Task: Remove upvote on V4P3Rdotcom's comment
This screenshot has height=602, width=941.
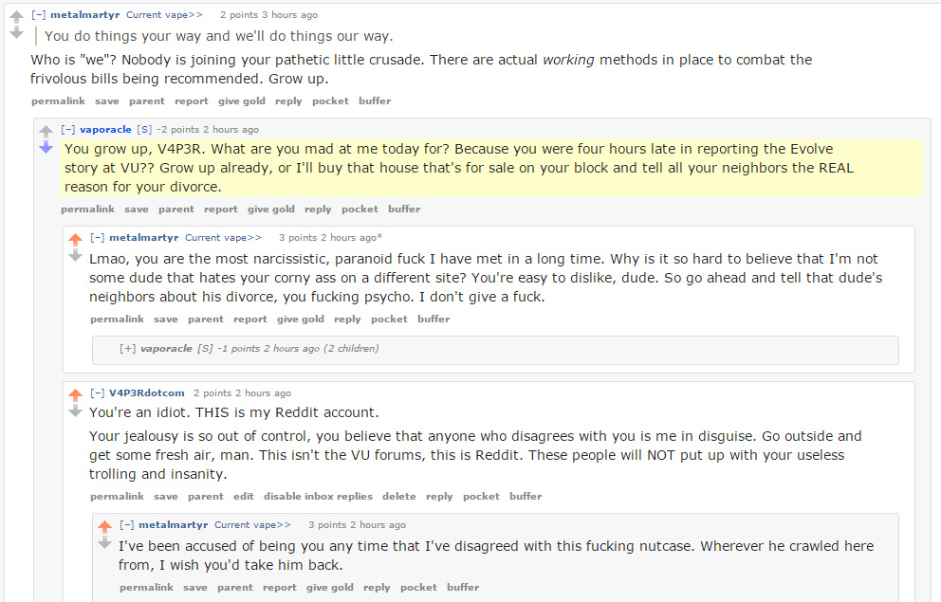Action: 75,394
